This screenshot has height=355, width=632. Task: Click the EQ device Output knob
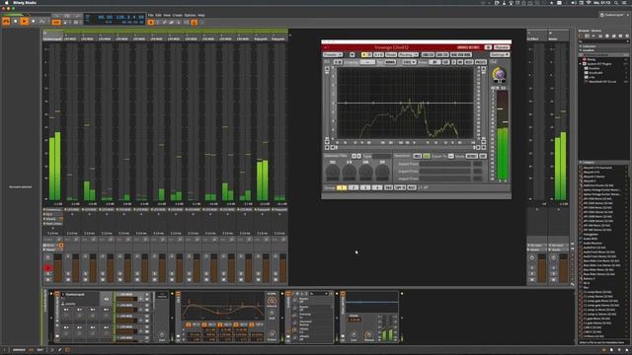pos(272,335)
